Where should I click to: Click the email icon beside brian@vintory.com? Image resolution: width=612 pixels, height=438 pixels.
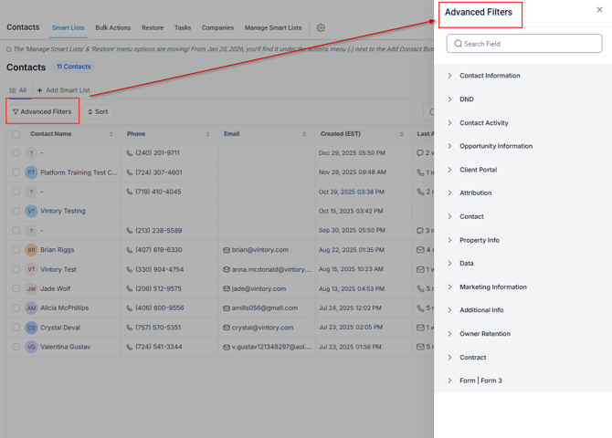[x=227, y=250]
